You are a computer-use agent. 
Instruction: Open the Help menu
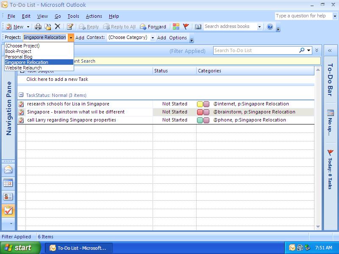point(114,16)
